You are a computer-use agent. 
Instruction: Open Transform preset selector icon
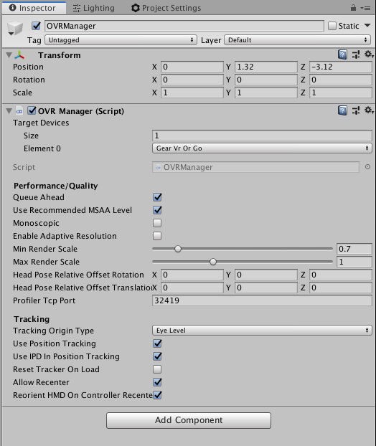coord(356,54)
